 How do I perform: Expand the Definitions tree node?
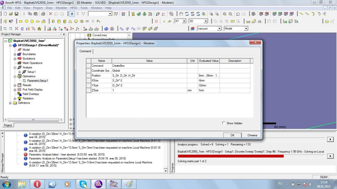tap(11, 103)
